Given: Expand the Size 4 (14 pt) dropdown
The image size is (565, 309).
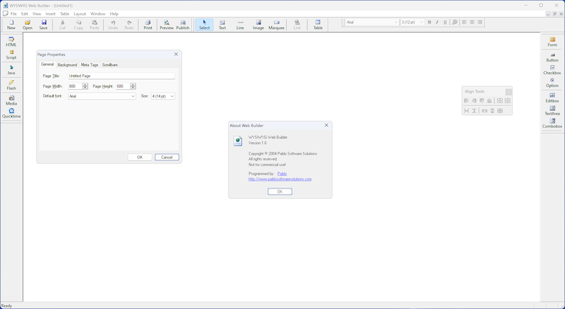Looking at the screenshot, I should pos(172,96).
